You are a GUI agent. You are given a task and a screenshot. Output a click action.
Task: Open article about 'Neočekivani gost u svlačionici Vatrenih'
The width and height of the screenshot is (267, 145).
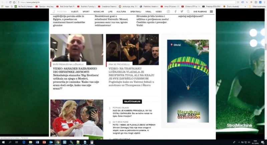[x=111, y=21]
